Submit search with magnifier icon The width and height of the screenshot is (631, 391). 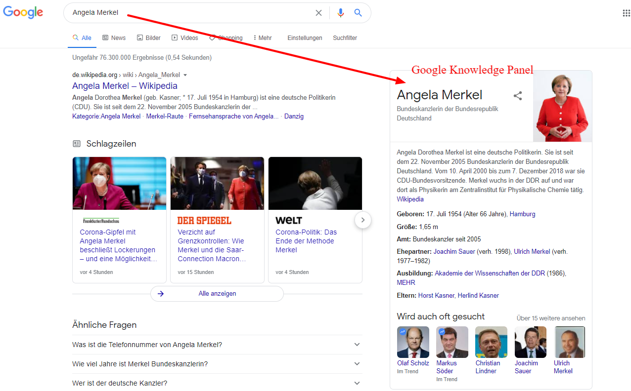(359, 13)
